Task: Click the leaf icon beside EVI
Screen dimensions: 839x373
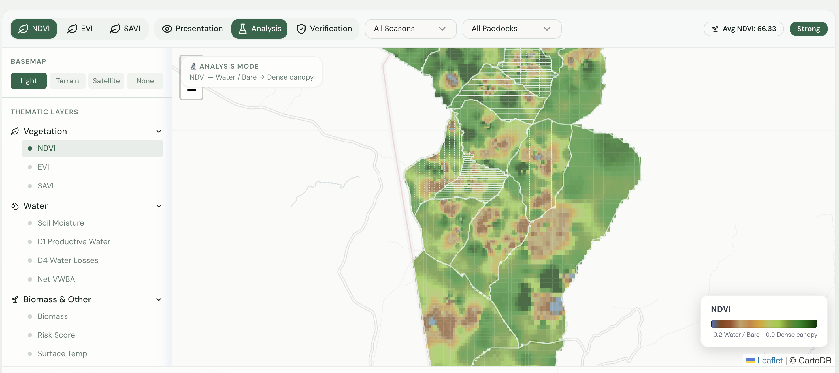Action: (x=72, y=29)
